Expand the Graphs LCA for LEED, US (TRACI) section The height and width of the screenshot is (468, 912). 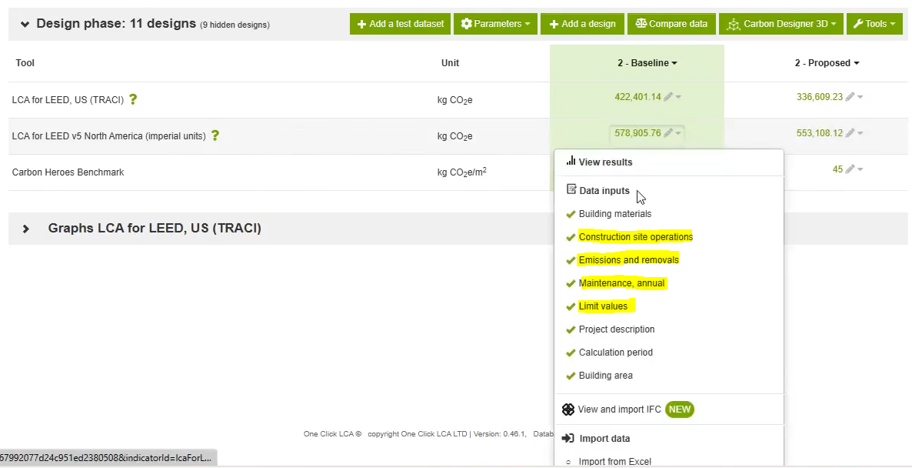coord(25,229)
